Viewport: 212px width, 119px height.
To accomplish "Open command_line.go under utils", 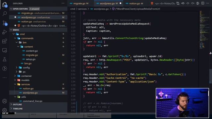I will [x=38, y=101].
